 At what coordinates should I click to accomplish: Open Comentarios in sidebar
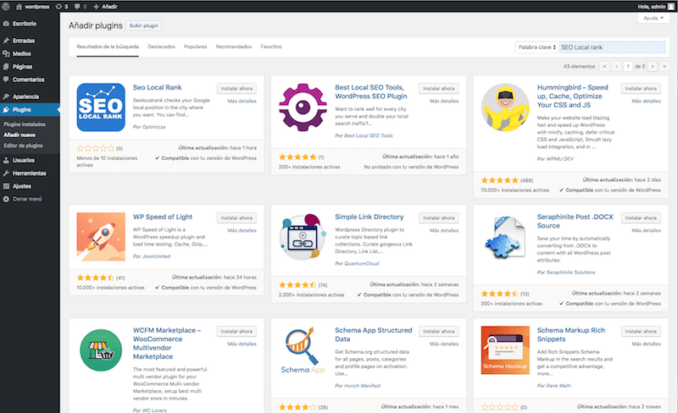[30, 80]
